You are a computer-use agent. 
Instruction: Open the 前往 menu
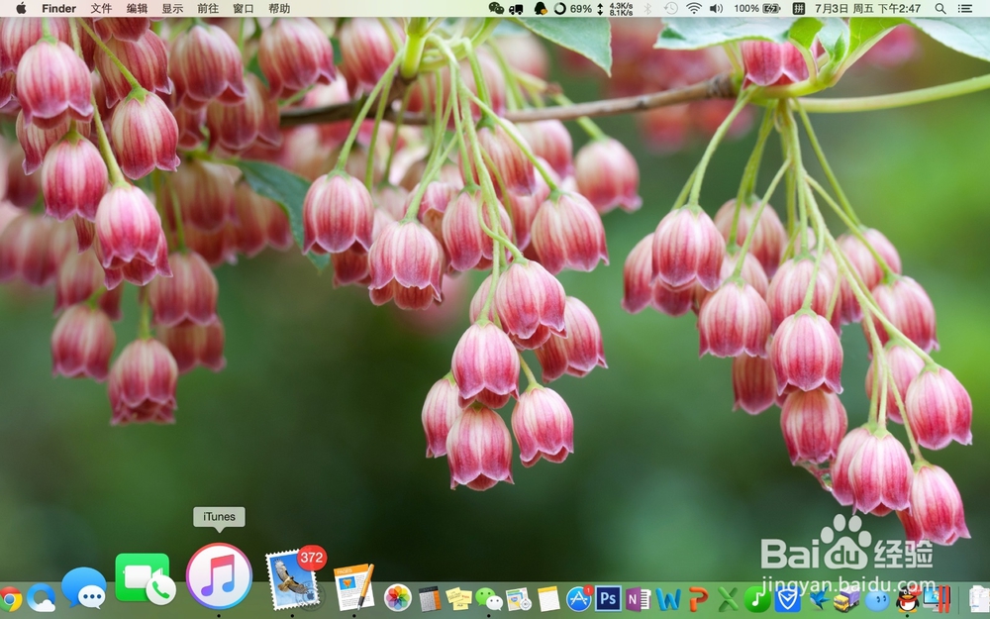tap(208, 8)
